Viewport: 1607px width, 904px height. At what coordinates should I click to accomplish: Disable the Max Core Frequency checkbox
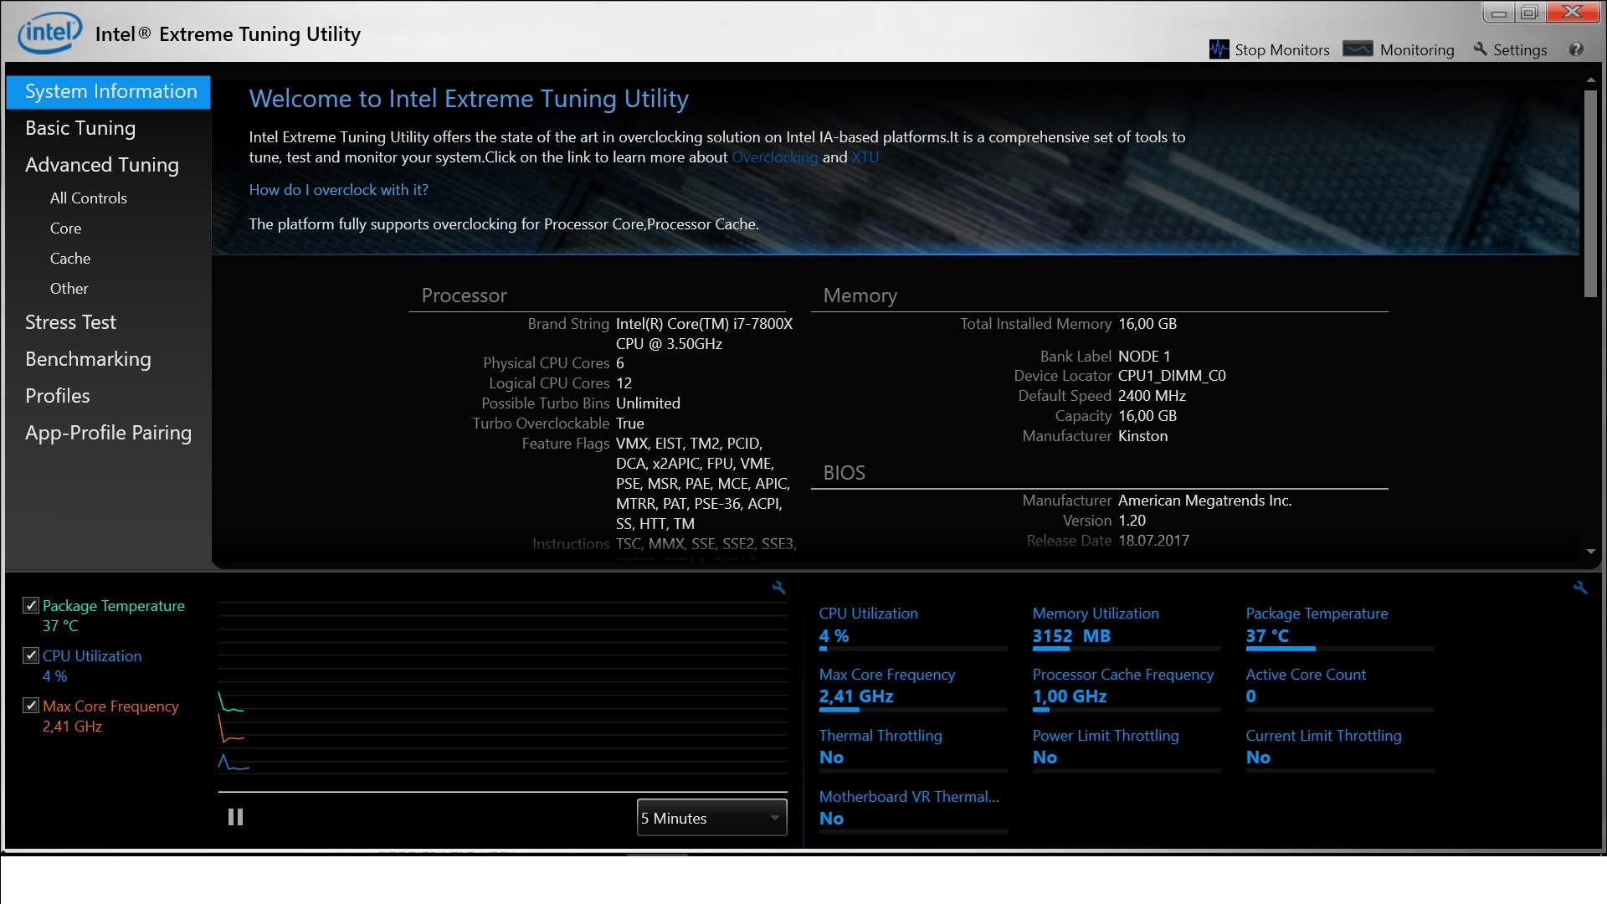point(31,706)
